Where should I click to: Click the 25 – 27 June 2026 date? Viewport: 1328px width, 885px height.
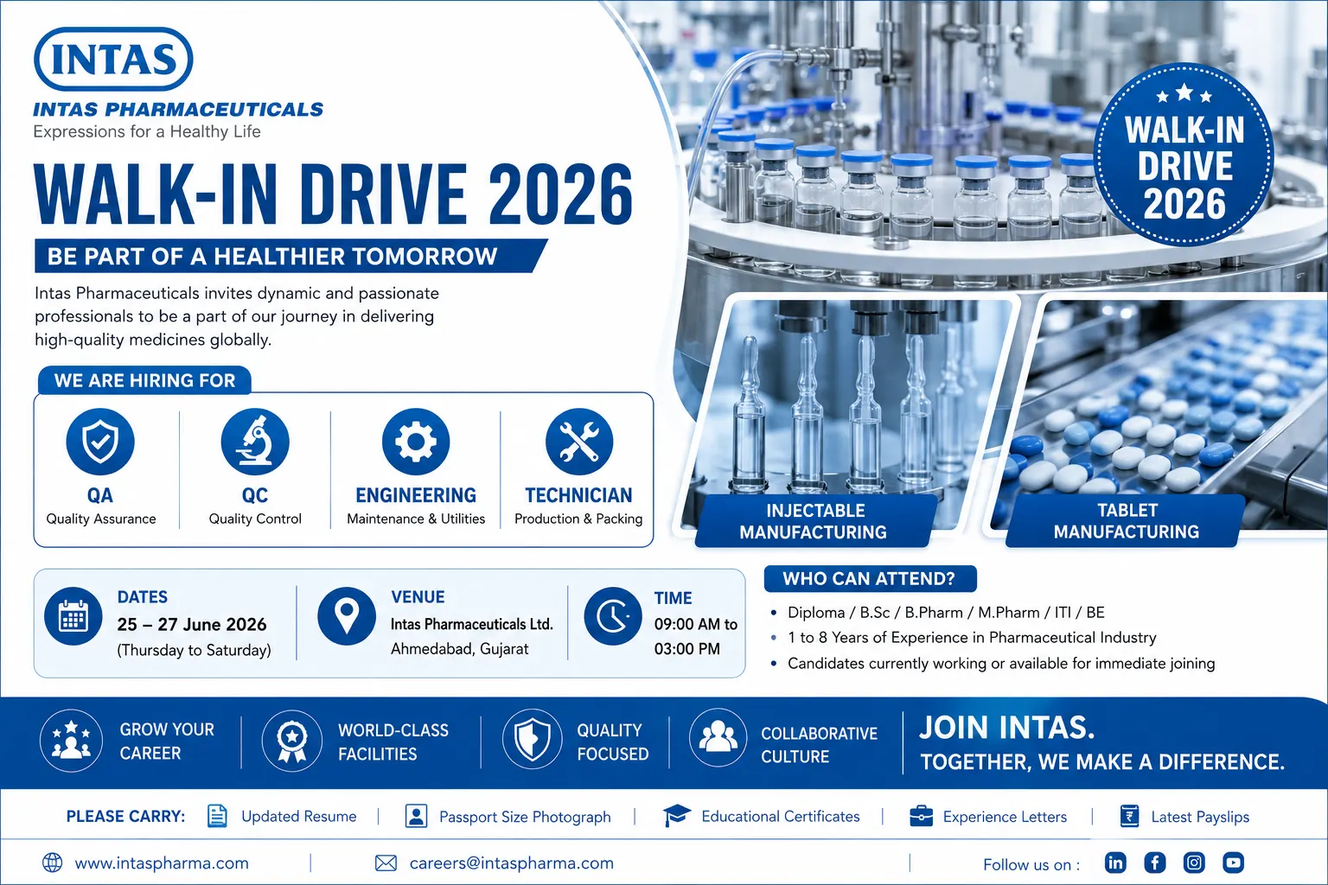pyautogui.click(x=192, y=624)
